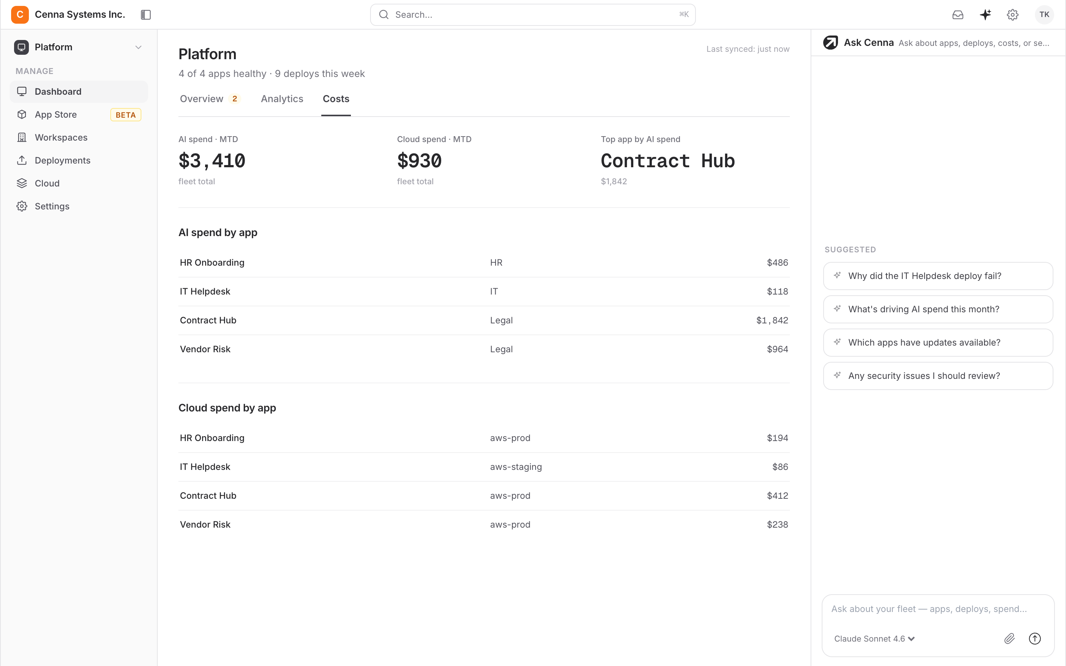Go to Deployments in the sidebar
The width and height of the screenshot is (1066, 666).
click(x=79, y=160)
